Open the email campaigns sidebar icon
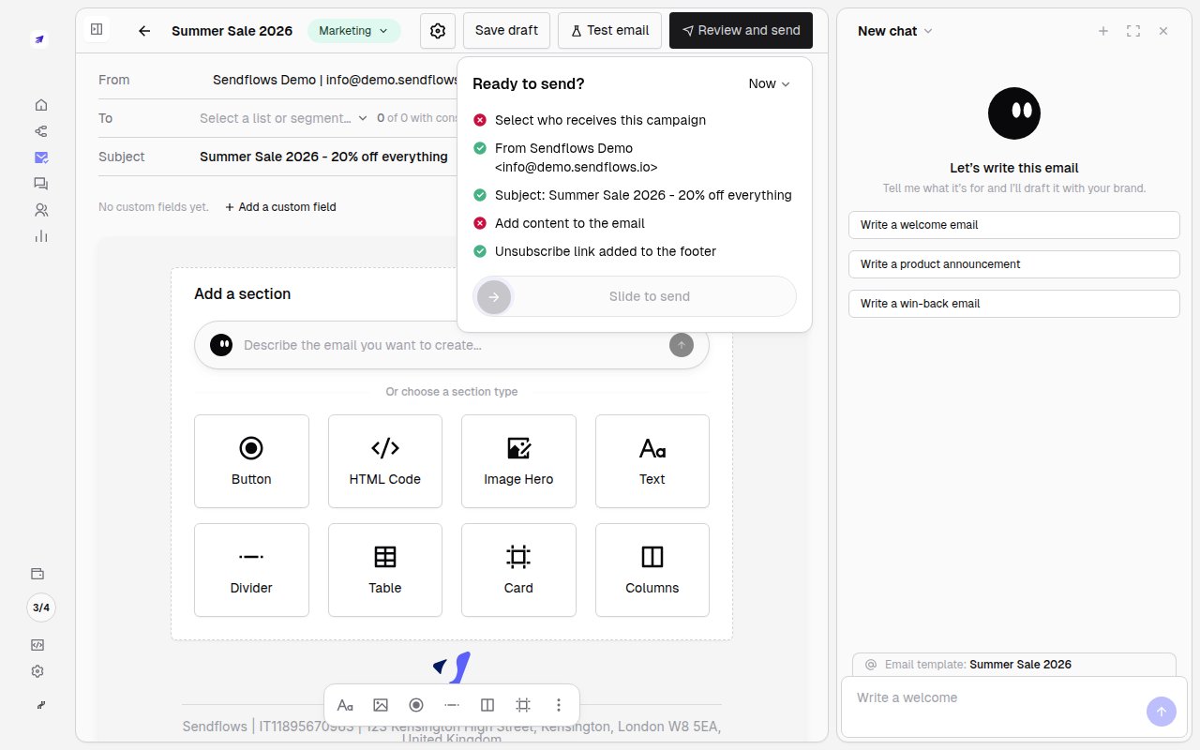 pyautogui.click(x=40, y=157)
